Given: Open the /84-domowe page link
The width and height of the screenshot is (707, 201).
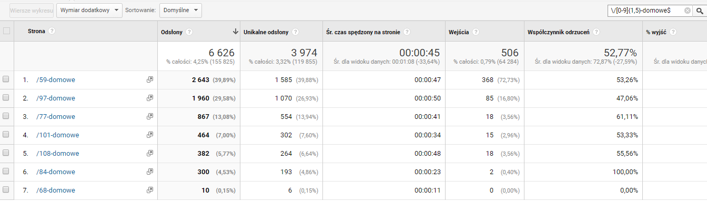Looking at the screenshot, I should click(56, 172).
